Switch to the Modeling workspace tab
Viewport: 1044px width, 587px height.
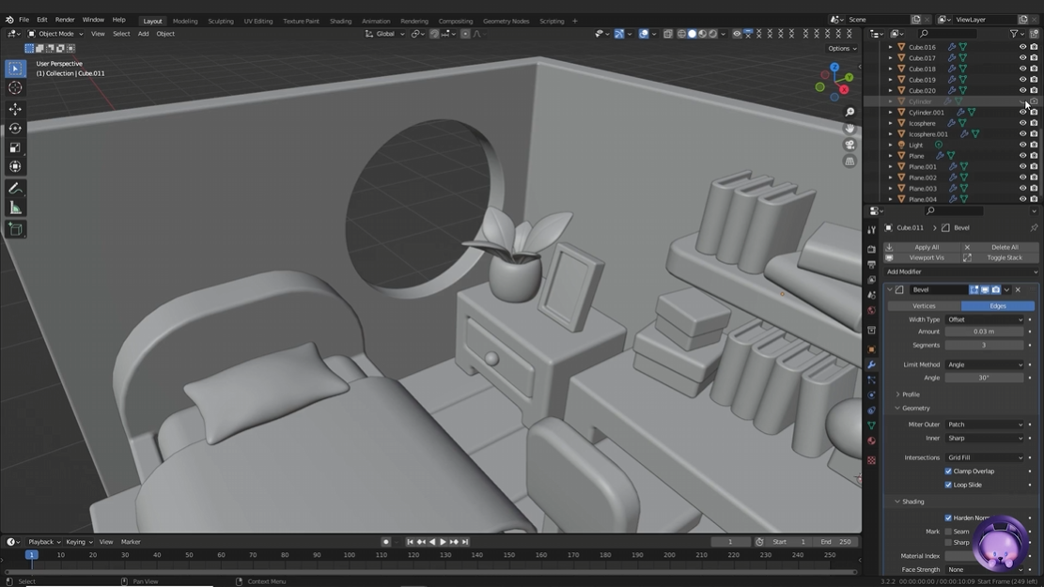(x=185, y=21)
